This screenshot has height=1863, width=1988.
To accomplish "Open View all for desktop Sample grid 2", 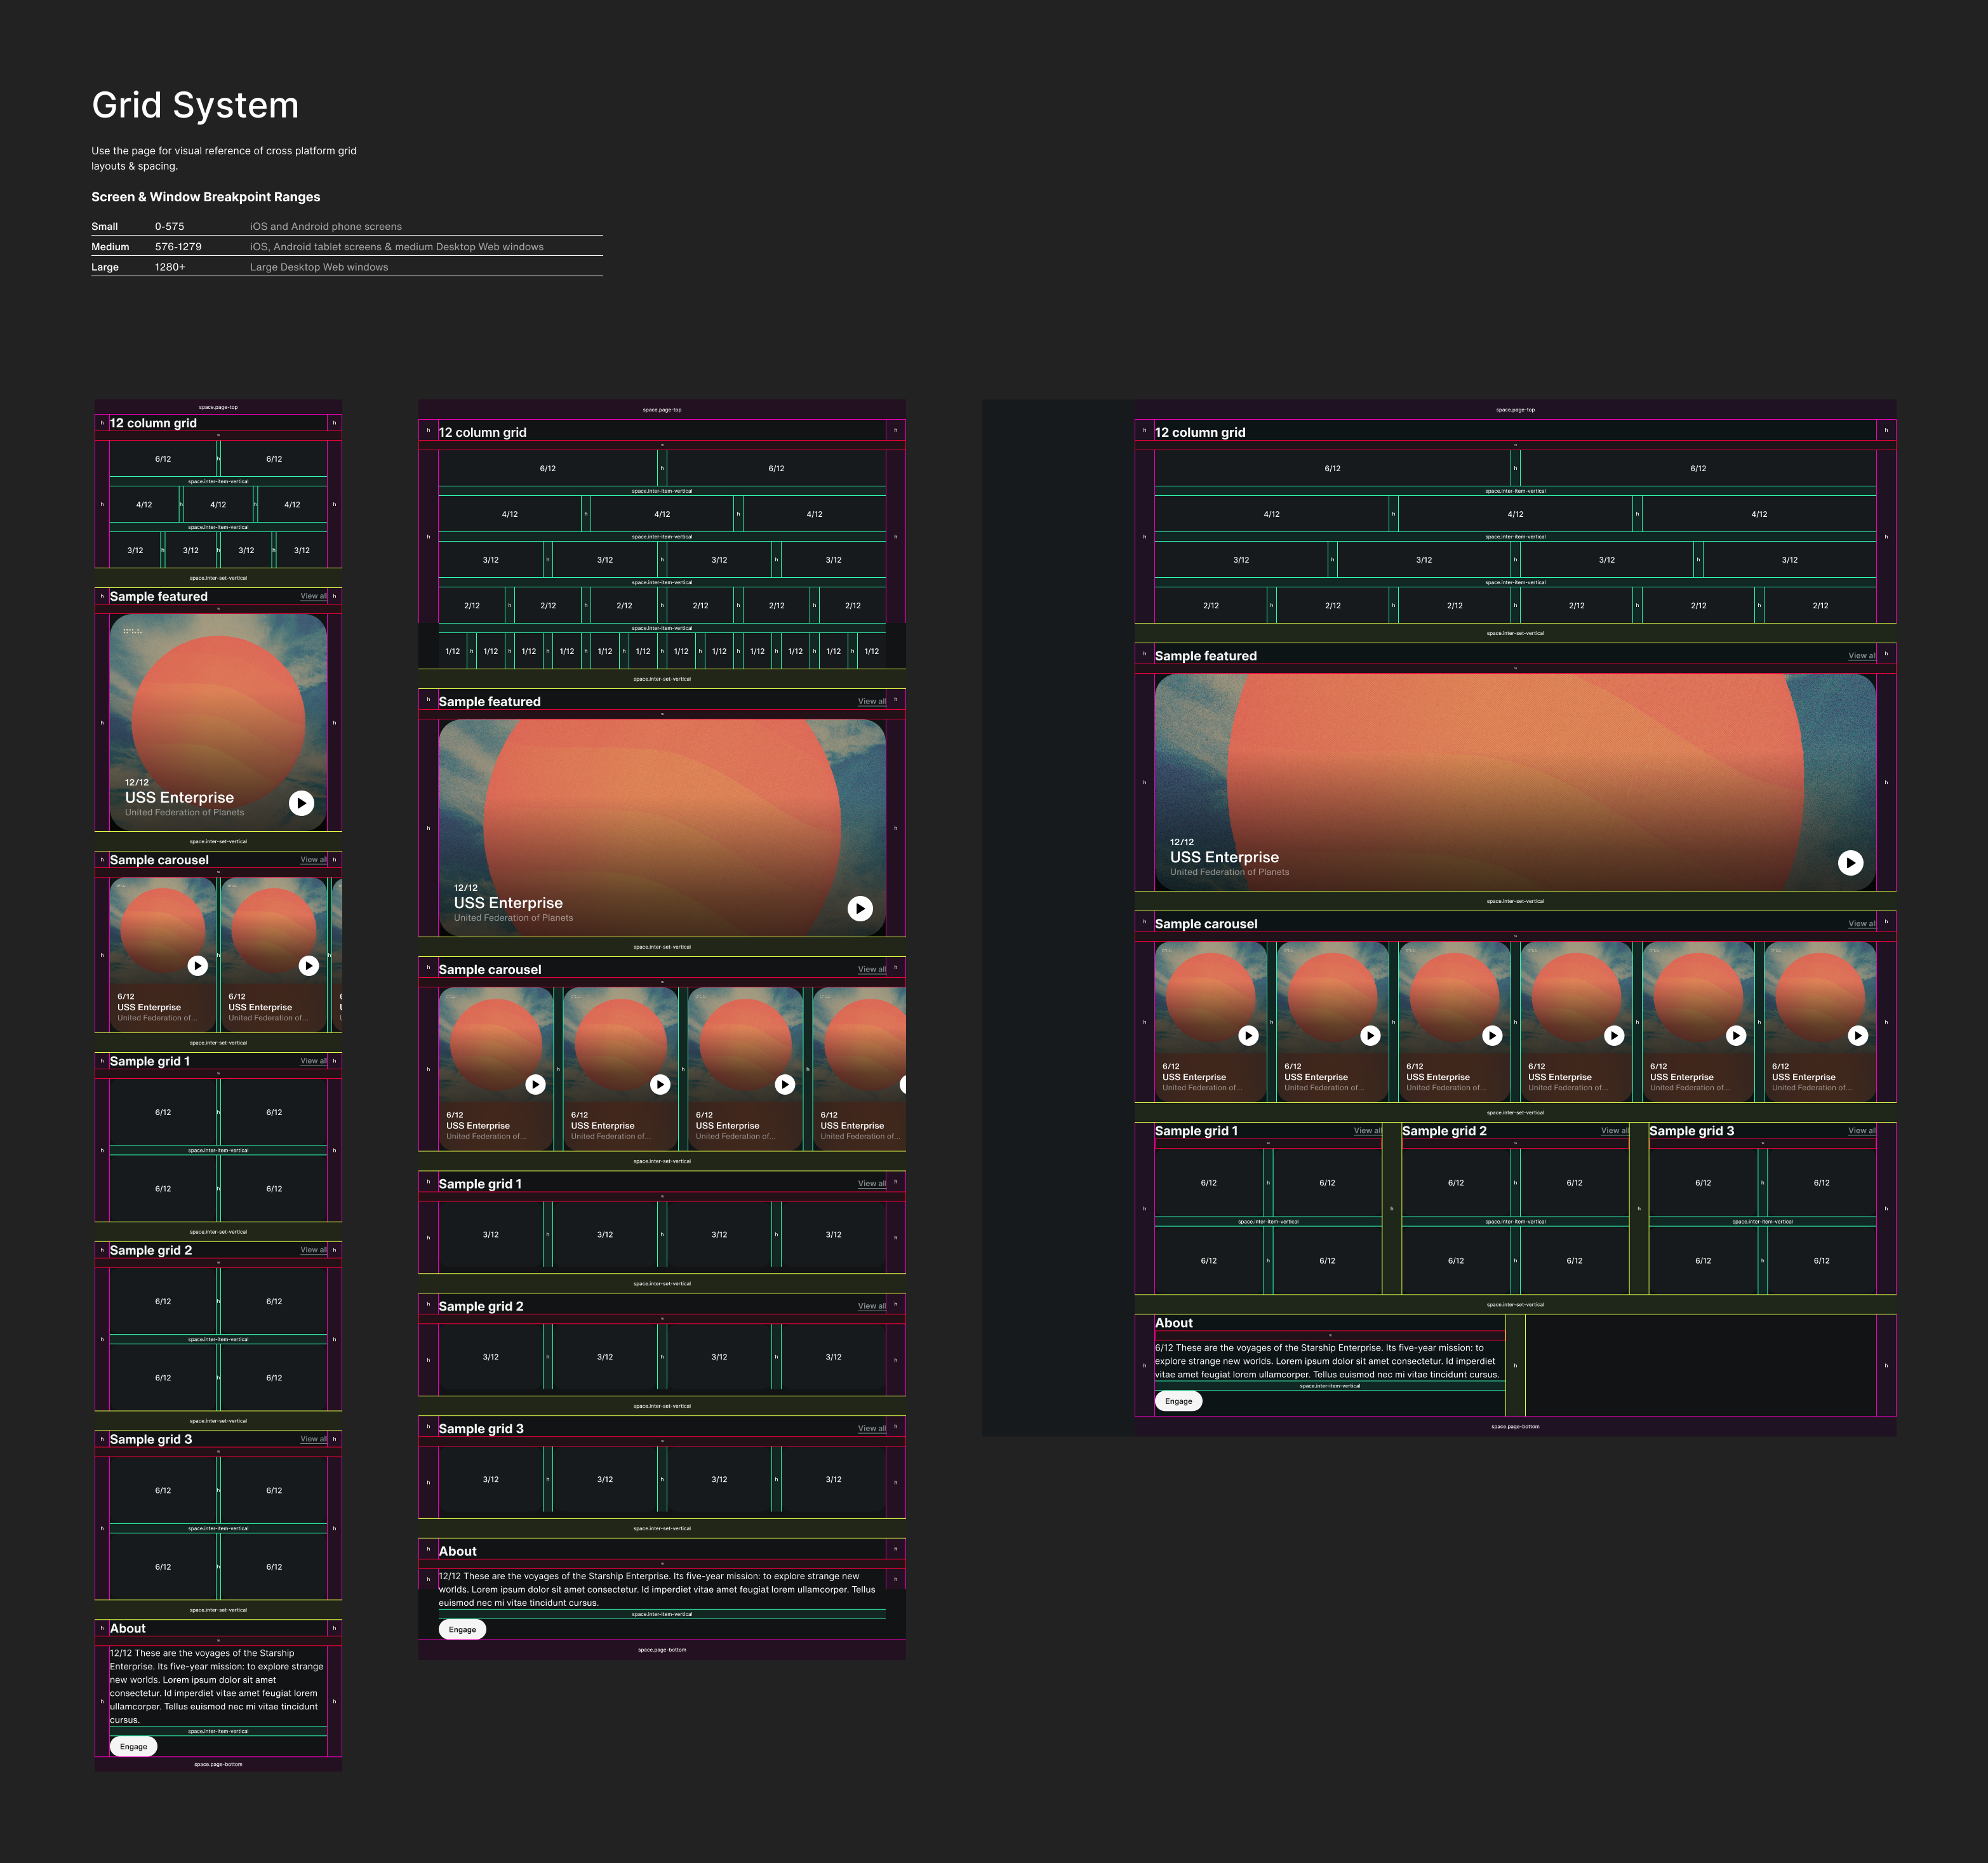I will [1614, 1131].
